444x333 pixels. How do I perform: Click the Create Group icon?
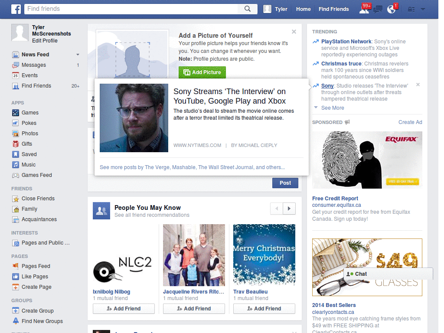16,310
